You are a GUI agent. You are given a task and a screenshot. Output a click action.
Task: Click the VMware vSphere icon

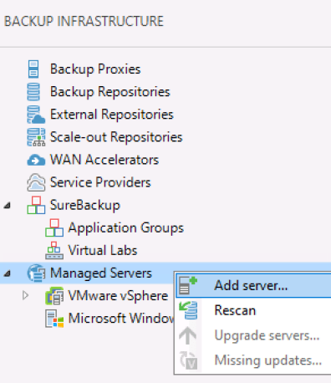click(54, 296)
